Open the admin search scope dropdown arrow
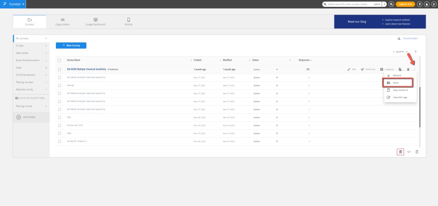 (384, 4)
